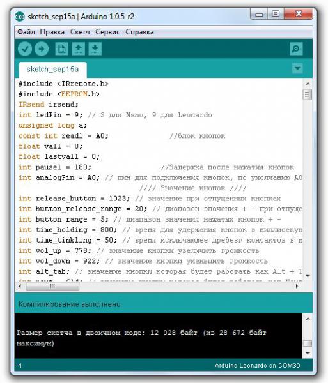Create a new sketch with the New icon
328x383 pixels.
(x=62, y=49)
